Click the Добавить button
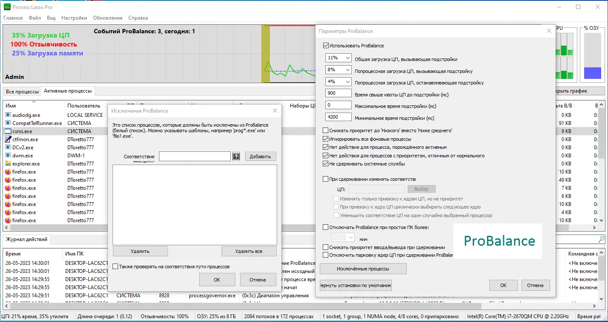The image size is (608, 322). click(261, 157)
